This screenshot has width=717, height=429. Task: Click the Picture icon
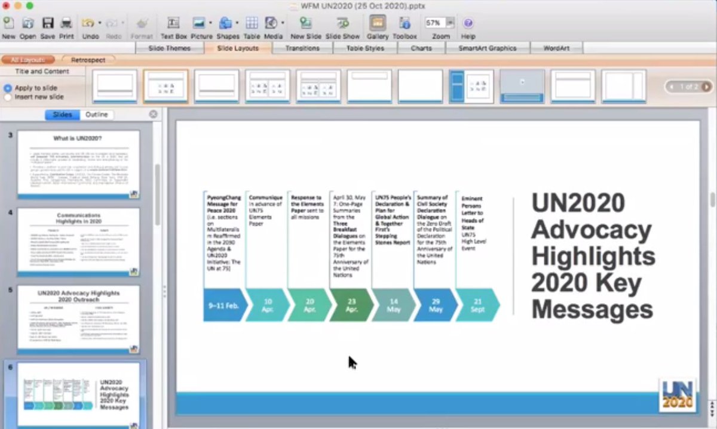(199, 23)
